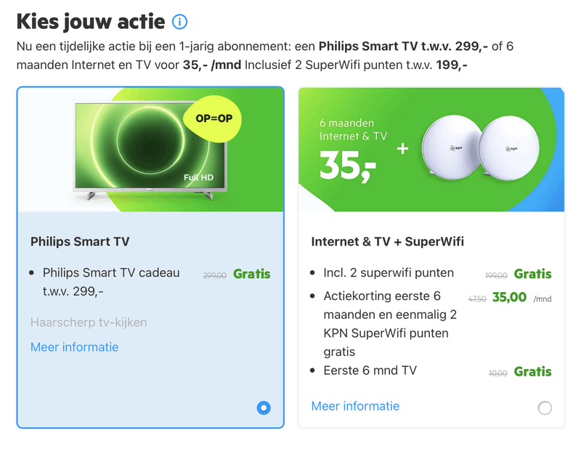Image resolution: width=581 pixels, height=449 pixels.
Task: Select the Internet & TV + SuperWifi radio button
Action: coord(545,408)
